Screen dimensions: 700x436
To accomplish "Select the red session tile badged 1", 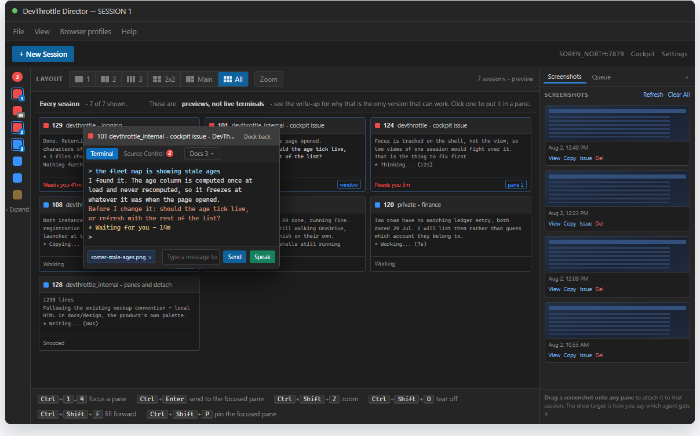I will tap(17, 94).
